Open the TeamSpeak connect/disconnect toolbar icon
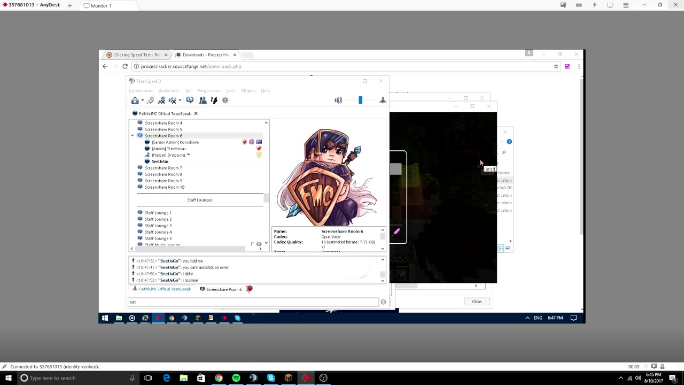 point(135,100)
